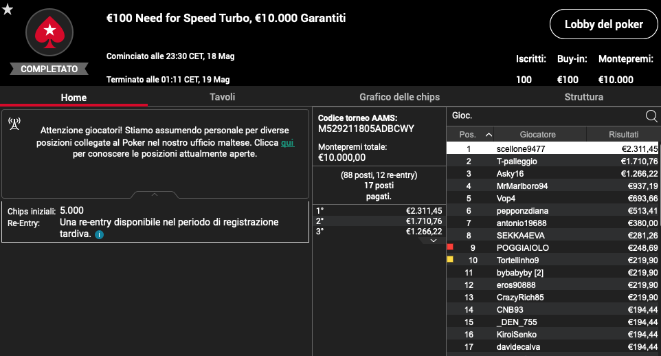Click the re-entry info icon
This screenshot has width=661, height=356.
[x=99, y=235]
